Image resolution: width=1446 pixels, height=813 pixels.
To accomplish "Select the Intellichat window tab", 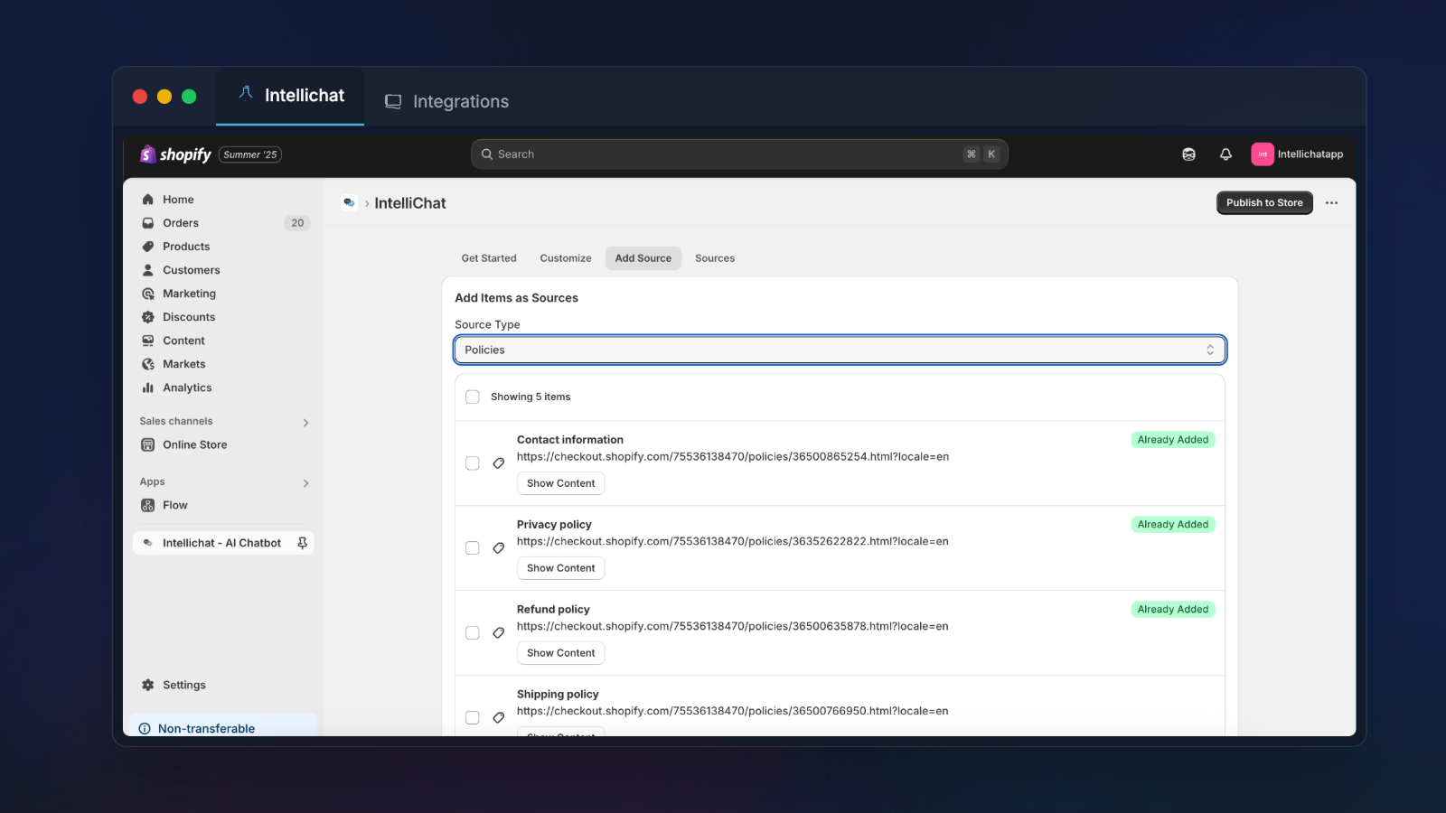I will coord(290,96).
